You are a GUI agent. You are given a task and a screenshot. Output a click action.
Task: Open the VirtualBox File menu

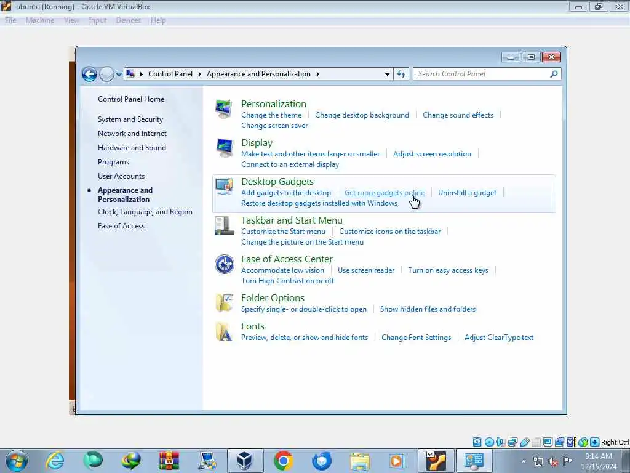tap(10, 20)
